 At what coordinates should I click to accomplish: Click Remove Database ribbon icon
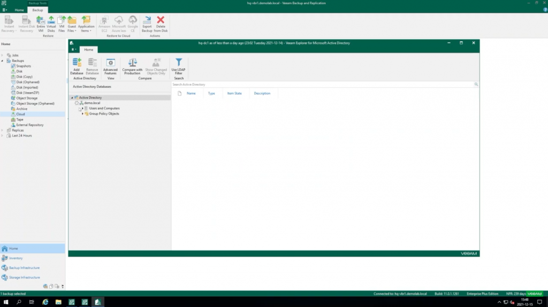coord(92,66)
